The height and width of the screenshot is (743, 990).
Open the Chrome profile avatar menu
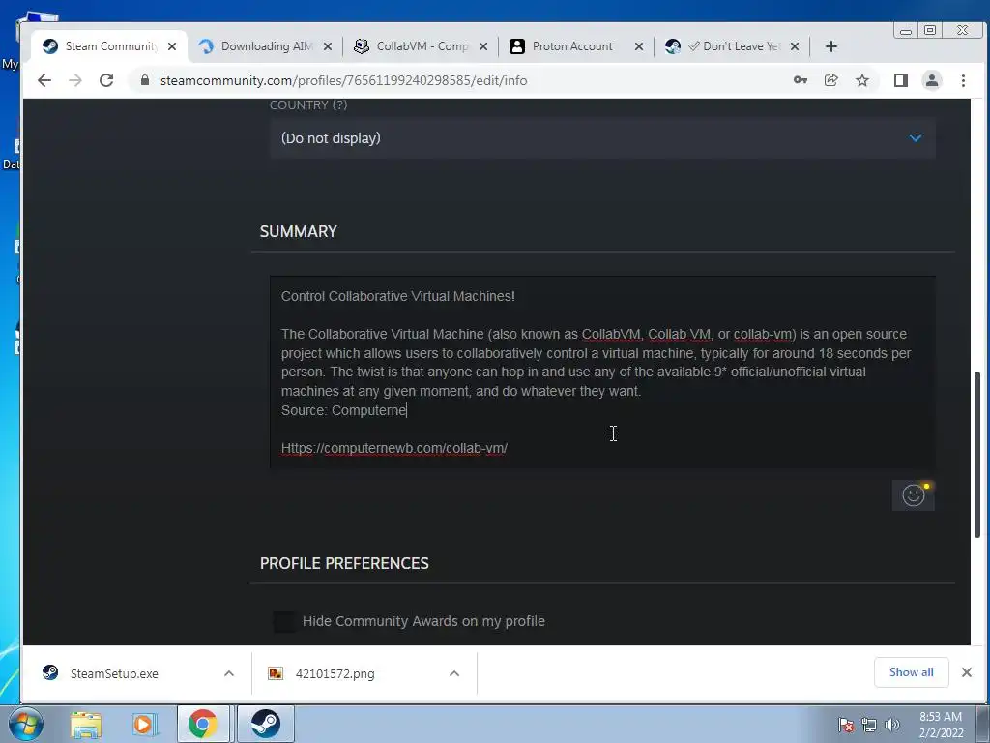(x=931, y=80)
